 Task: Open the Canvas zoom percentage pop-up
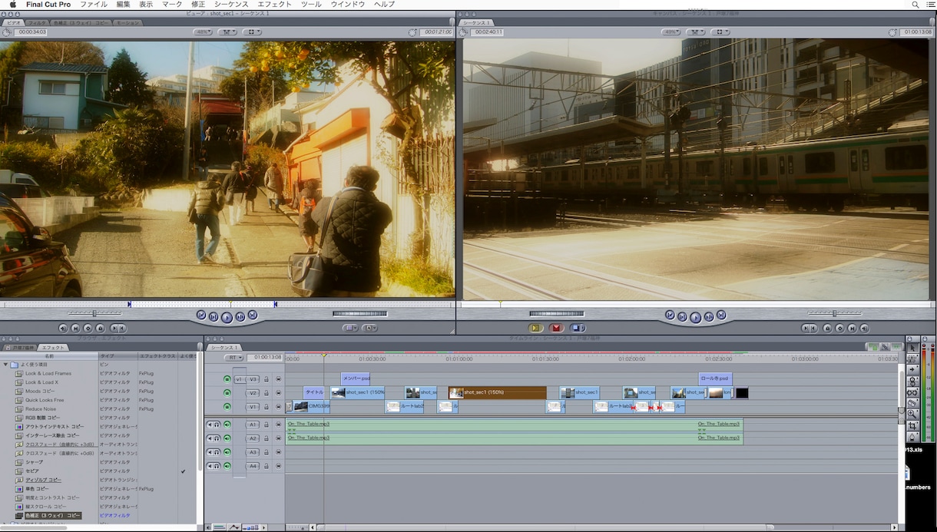(671, 32)
